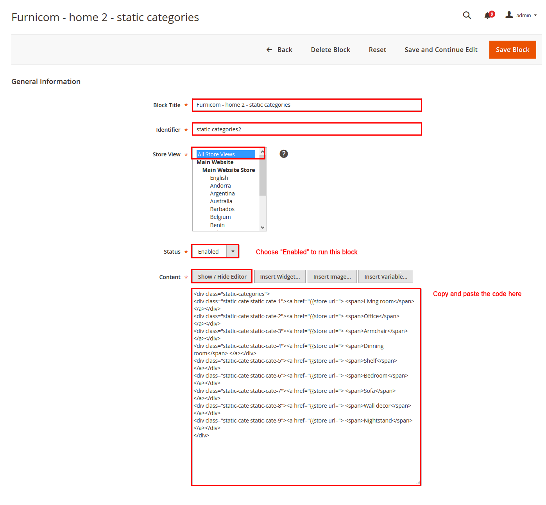Click the admin user account icon
Viewport: 546px width, 505px height.
pos(509,15)
